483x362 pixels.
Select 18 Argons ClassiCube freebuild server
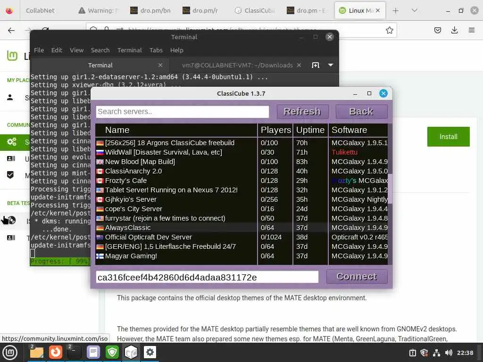(x=241, y=143)
